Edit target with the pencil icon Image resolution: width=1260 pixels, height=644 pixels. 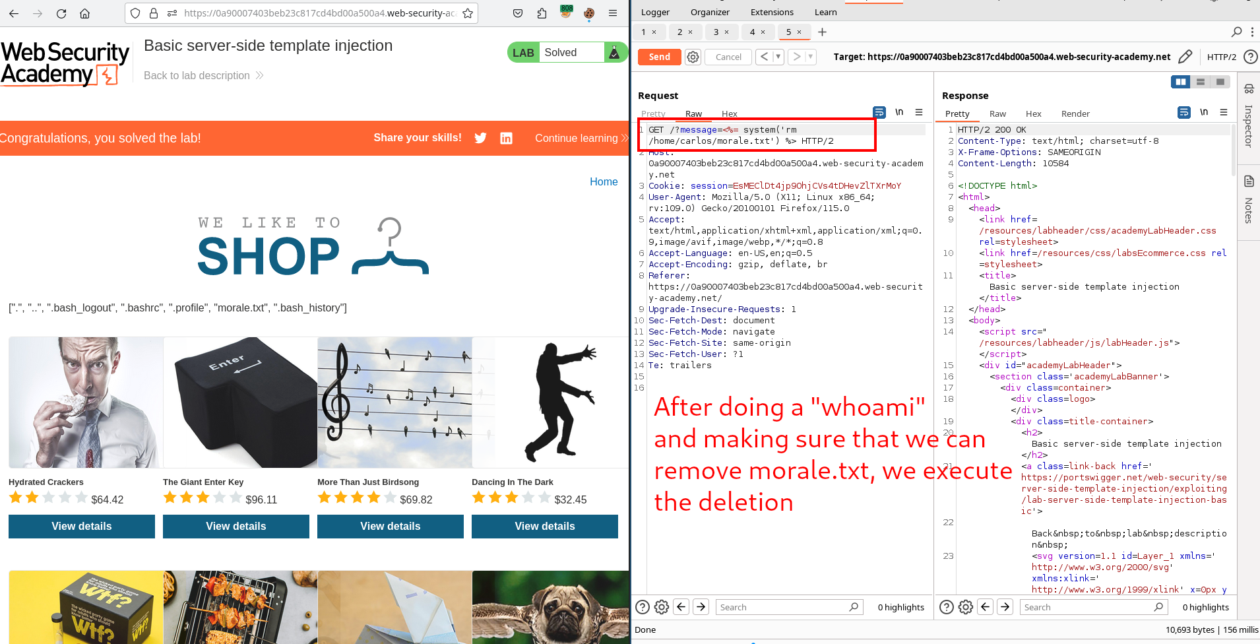point(1185,57)
